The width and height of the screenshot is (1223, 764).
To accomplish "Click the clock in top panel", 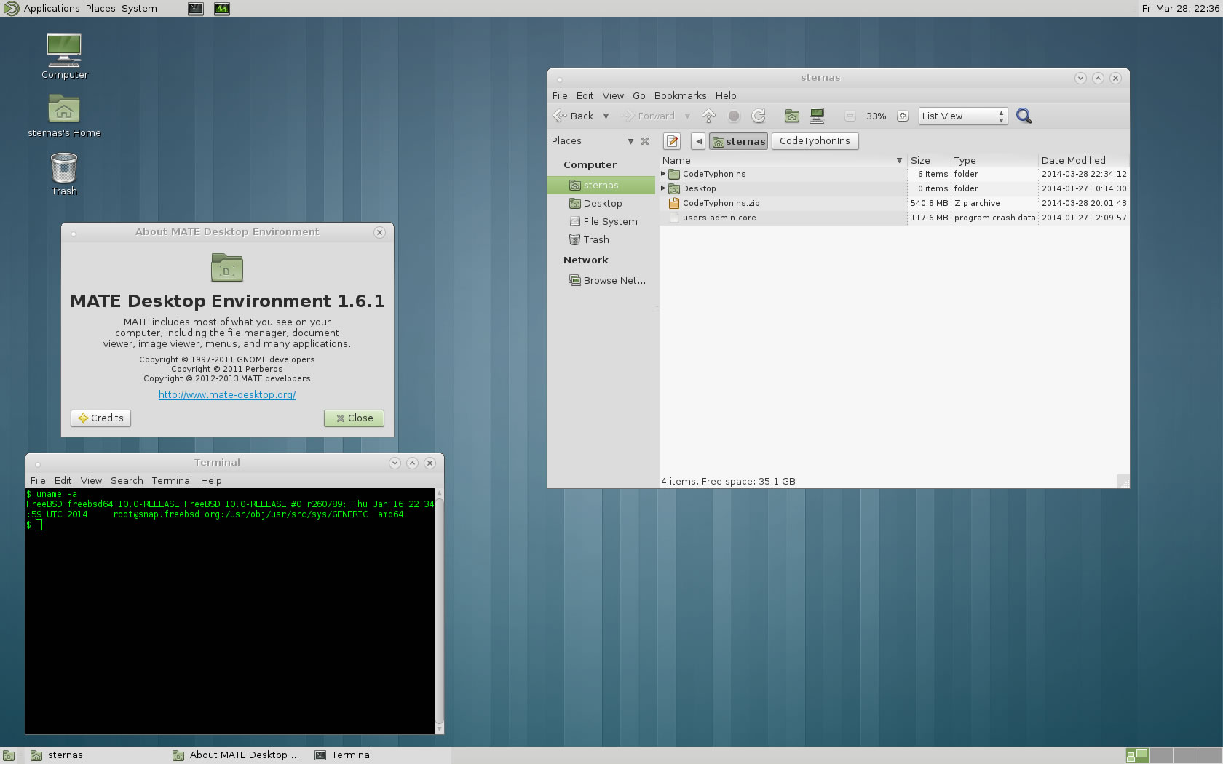I will 1180,8.
